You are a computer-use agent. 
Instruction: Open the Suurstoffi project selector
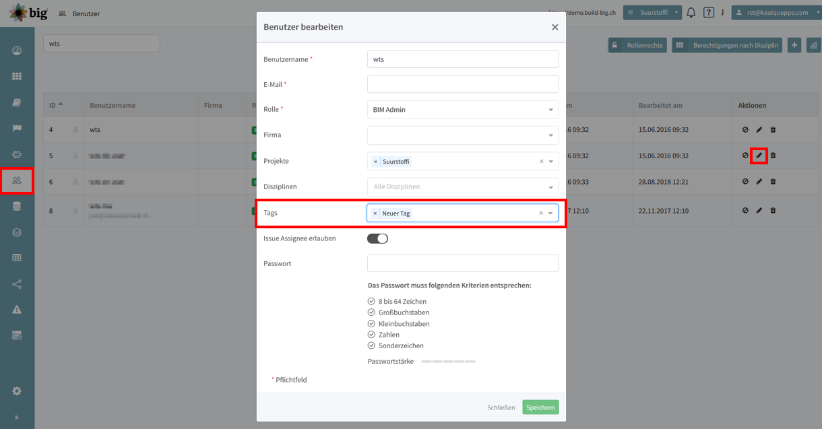point(651,12)
